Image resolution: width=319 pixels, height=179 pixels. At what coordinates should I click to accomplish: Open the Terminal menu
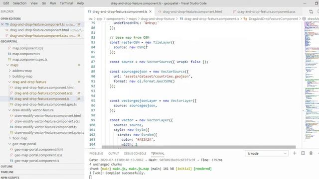pyautogui.click(x=66, y=3)
